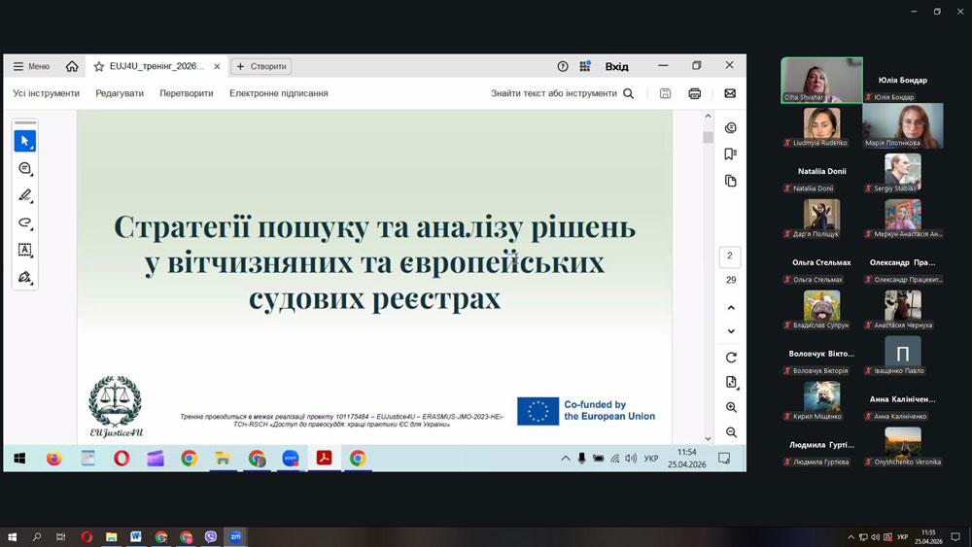The image size is (972, 547).
Task: Save the PDF with the floppy disk icon
Action: [665, 93]
